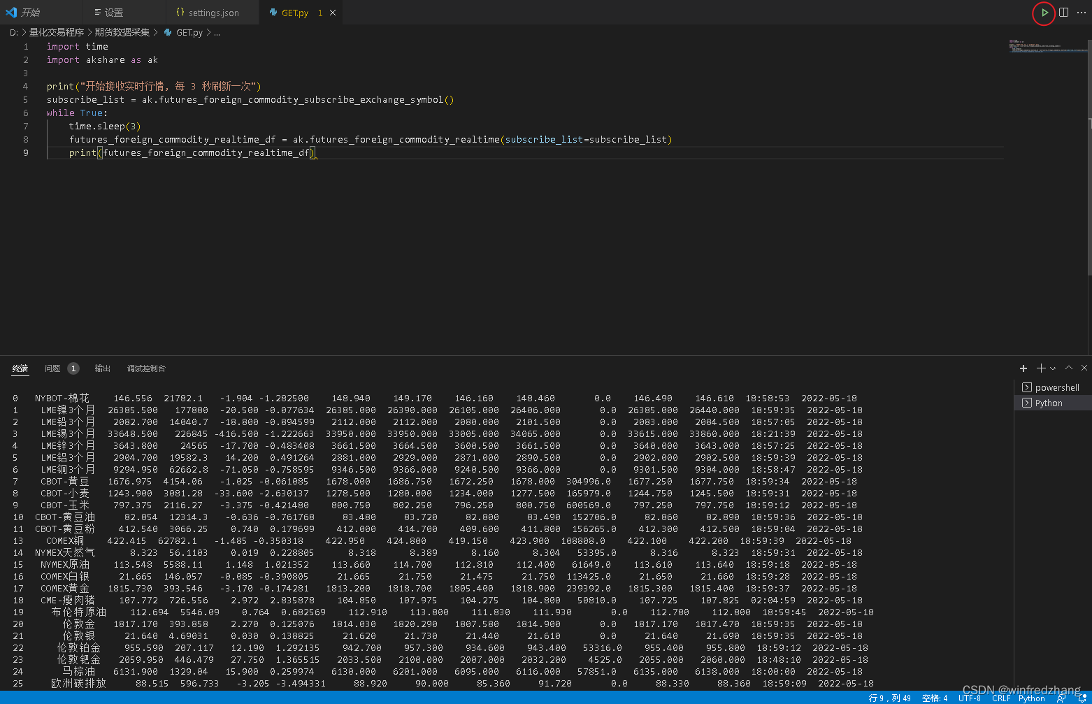Maximize the panel with the up caret
This screenshot has height=704, width=1092.
(x=1069, y=368)
